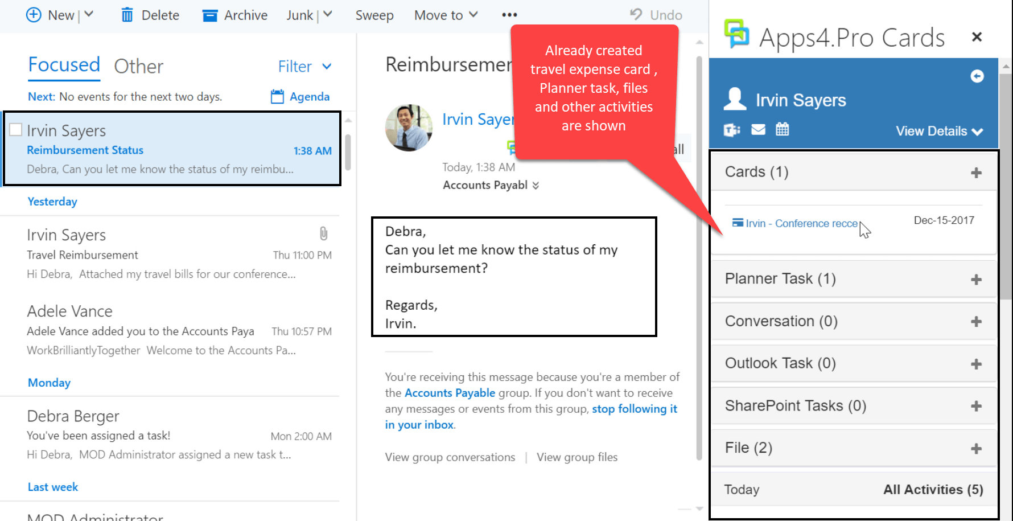
Task: Archive the selected email
Action: (234, 15)
